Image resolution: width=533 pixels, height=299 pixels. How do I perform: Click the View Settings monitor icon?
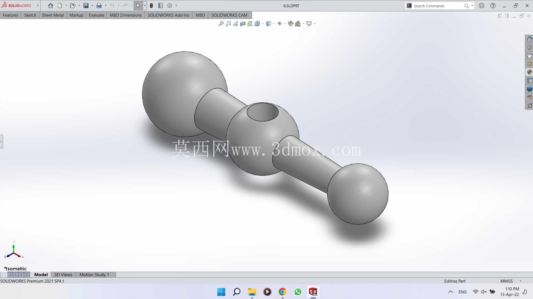tap(309, 24)
